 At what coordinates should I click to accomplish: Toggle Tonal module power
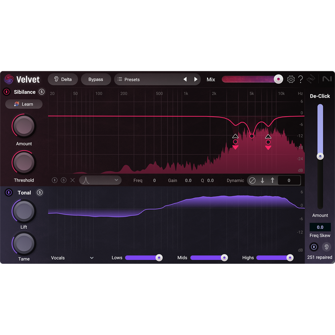[x=9, y=192]
